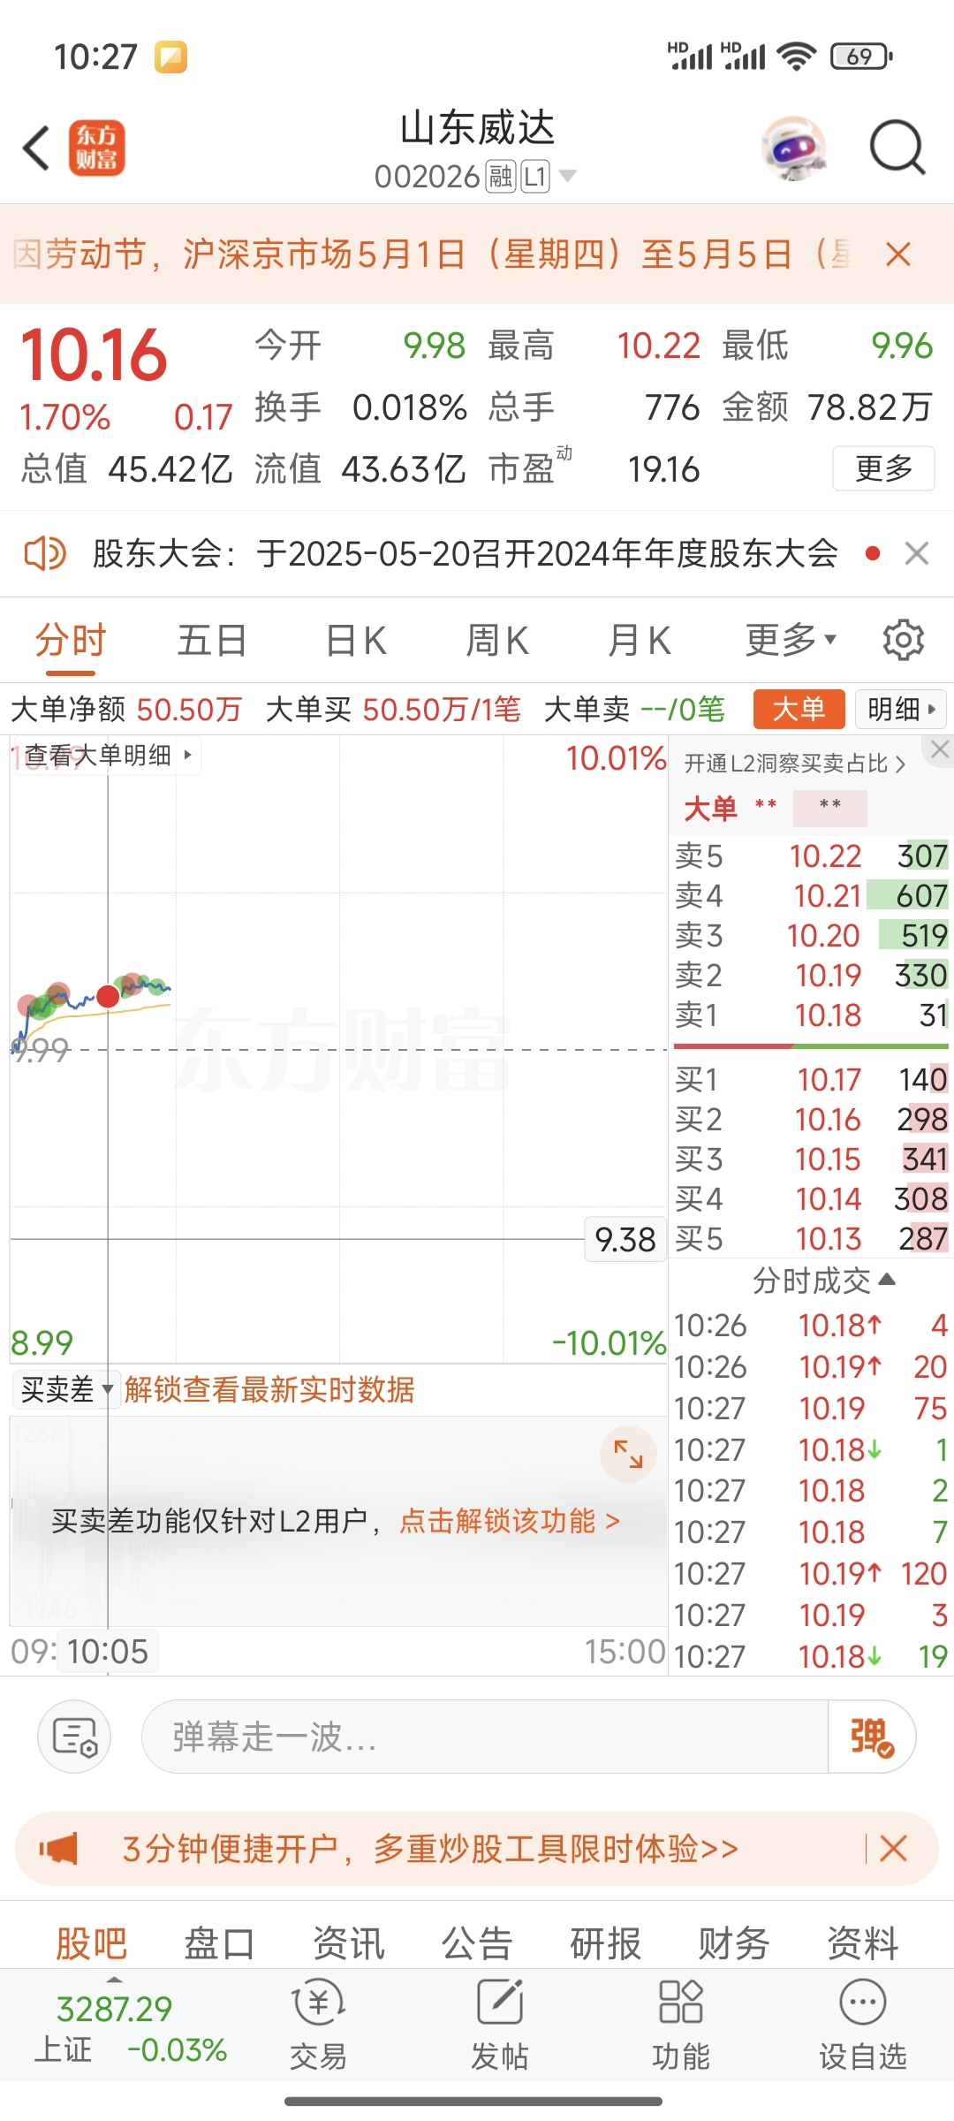
Task: Switch to the 盘口 tab
Action: coord(219,1943)
